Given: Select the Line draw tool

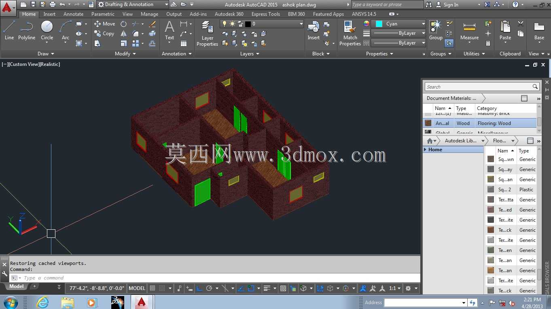Looking at the screenshot, I should point(9,30).
